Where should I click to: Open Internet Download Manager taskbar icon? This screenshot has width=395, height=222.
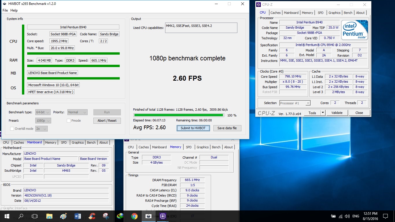pos(120,216)
